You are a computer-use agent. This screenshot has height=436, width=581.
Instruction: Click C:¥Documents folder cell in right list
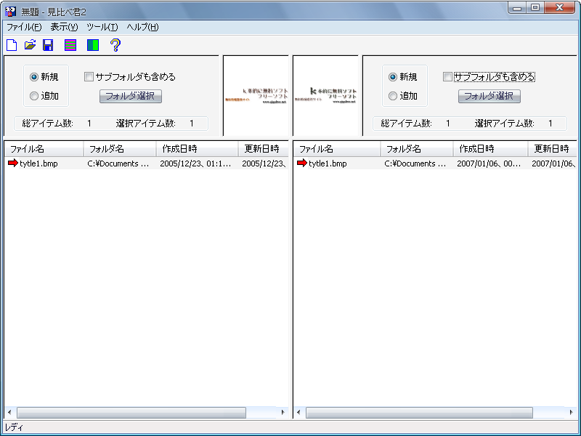tap(415, 163)
